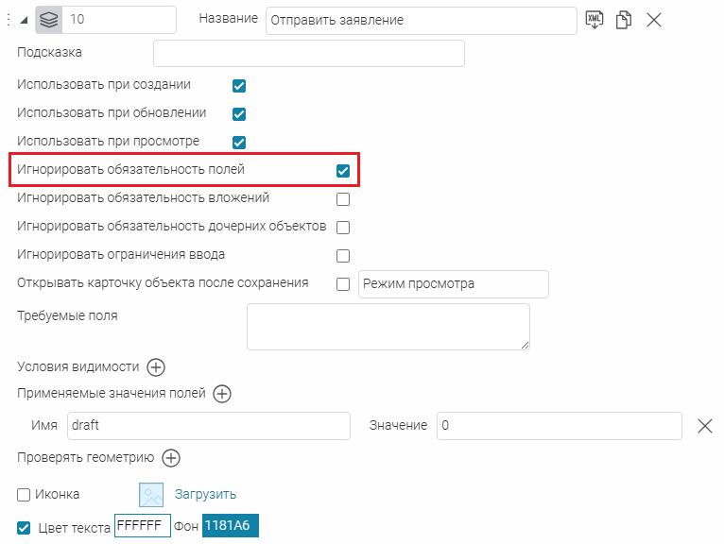
Task: Toggle the 'Иконка' checkbox
Action: pyautogui.click(x=24, y=495)
